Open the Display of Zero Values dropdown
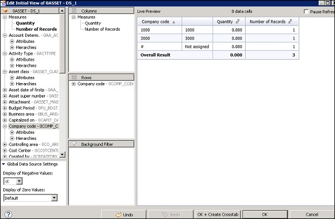 (54, 198)
